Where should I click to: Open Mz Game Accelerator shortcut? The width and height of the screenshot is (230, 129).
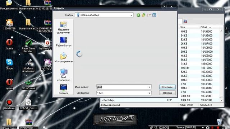pyautogui.click(x=28, y=66)
